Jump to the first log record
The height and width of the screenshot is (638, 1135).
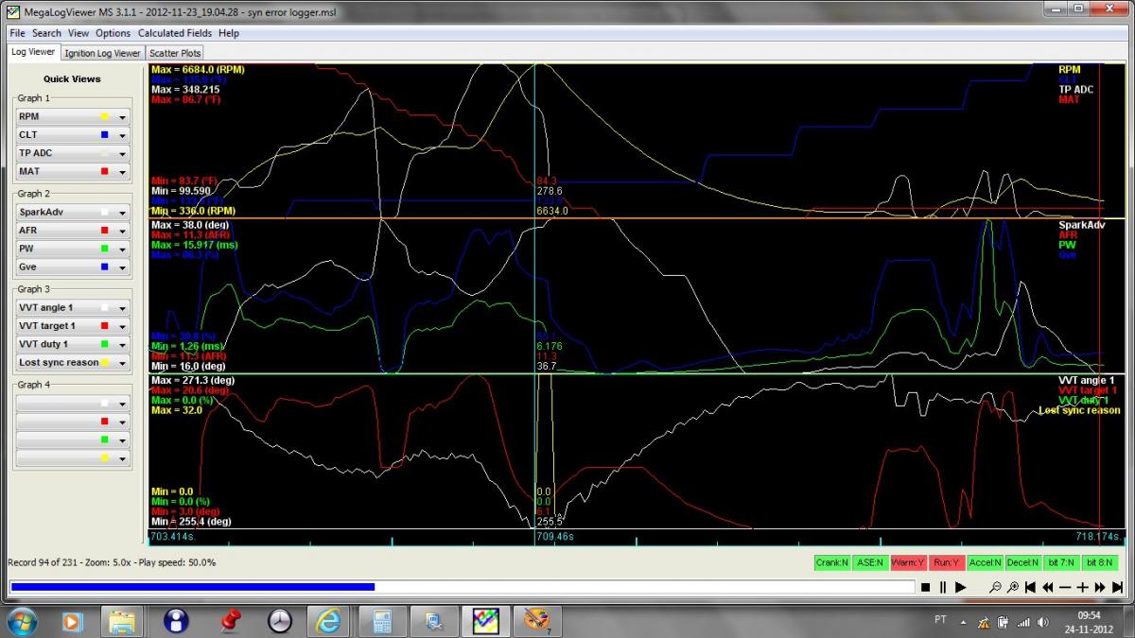point(1031,587)
